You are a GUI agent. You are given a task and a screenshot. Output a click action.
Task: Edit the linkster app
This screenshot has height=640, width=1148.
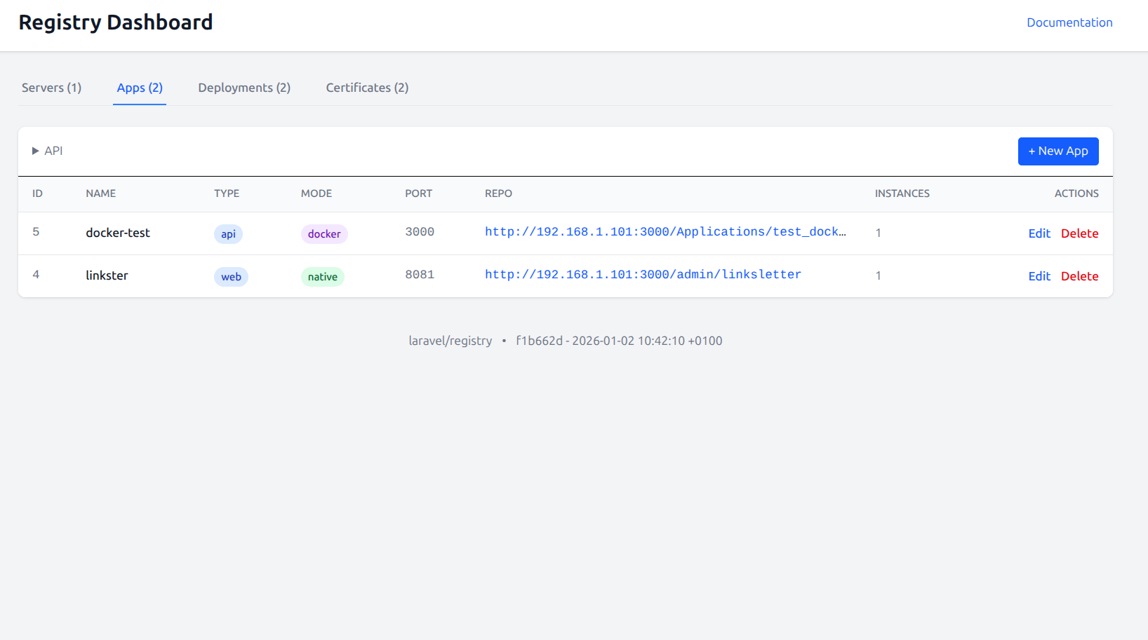coord(1039,276)
